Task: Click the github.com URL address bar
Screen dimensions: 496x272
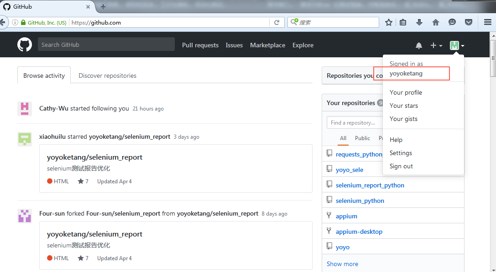Action: (169, 22)
